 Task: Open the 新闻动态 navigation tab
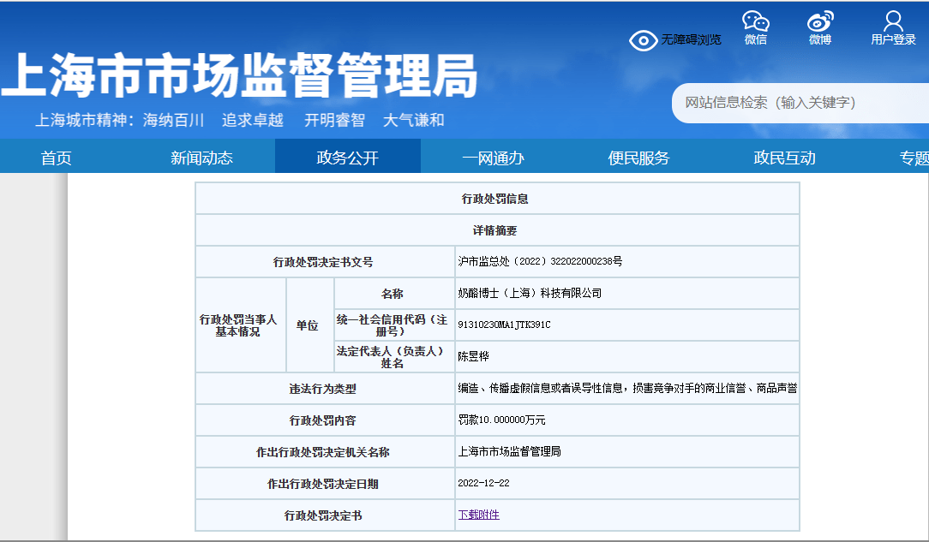coord(201,158)
